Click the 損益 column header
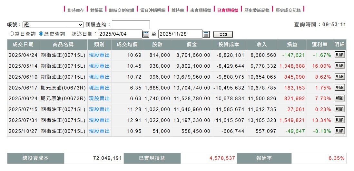This screenshot has width=354, height=171. (292, 45)
